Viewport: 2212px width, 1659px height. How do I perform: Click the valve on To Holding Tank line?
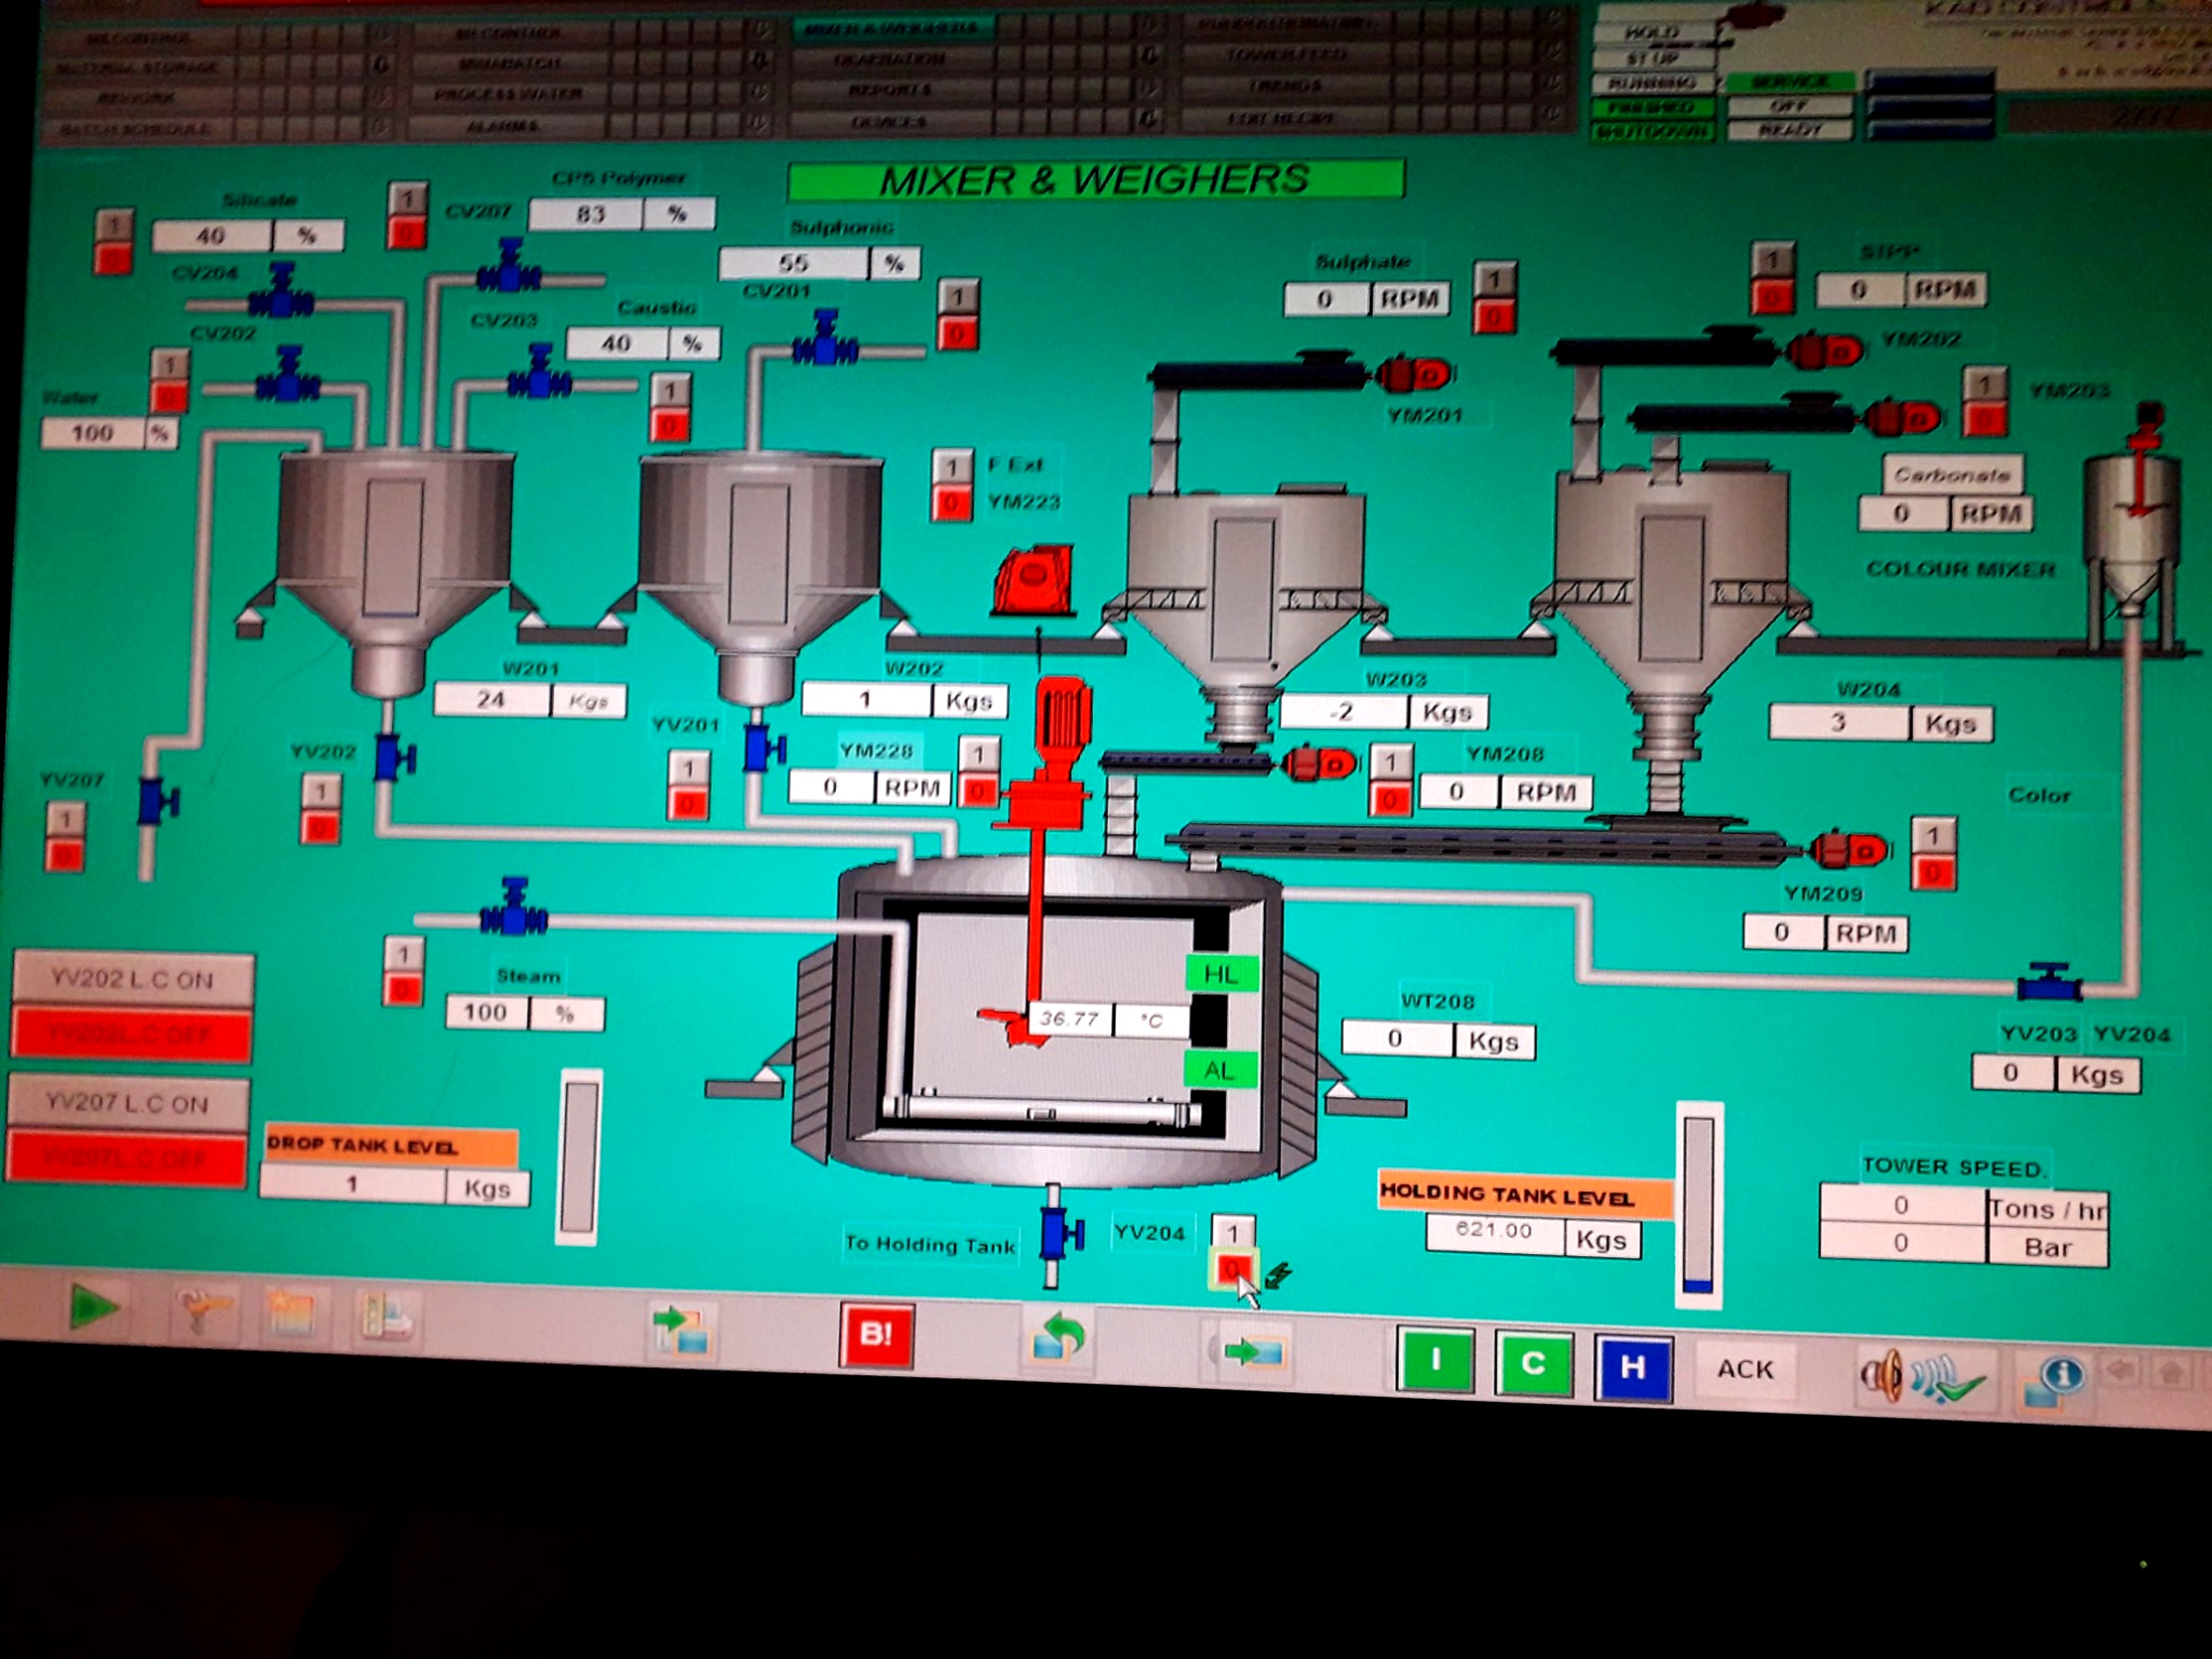pos(1060,1235)
